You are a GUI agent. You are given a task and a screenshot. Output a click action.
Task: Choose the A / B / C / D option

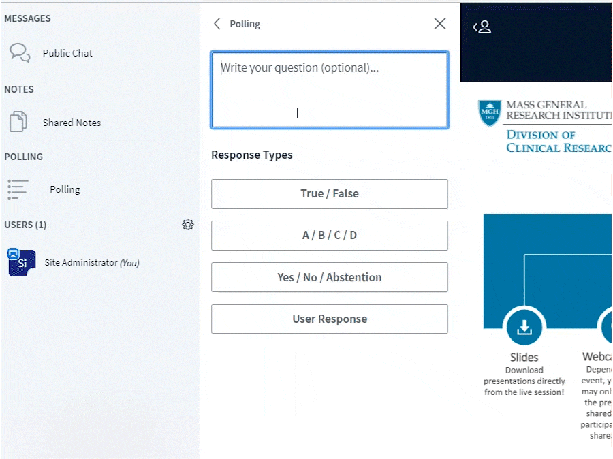[330, 236]
